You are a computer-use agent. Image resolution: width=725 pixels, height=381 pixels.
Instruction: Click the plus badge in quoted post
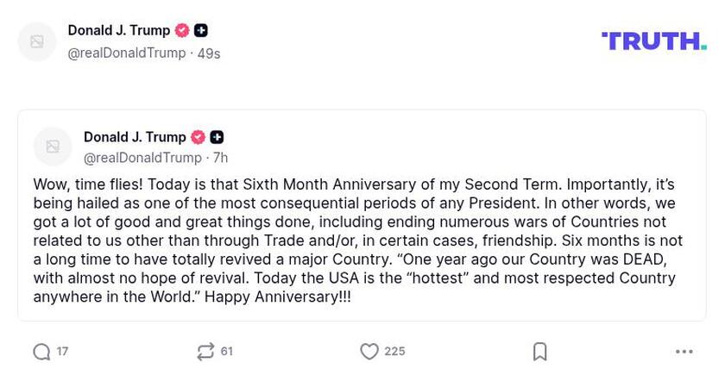[217, 137]
